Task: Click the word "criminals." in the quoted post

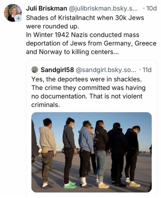Action: tap(46, 105)
